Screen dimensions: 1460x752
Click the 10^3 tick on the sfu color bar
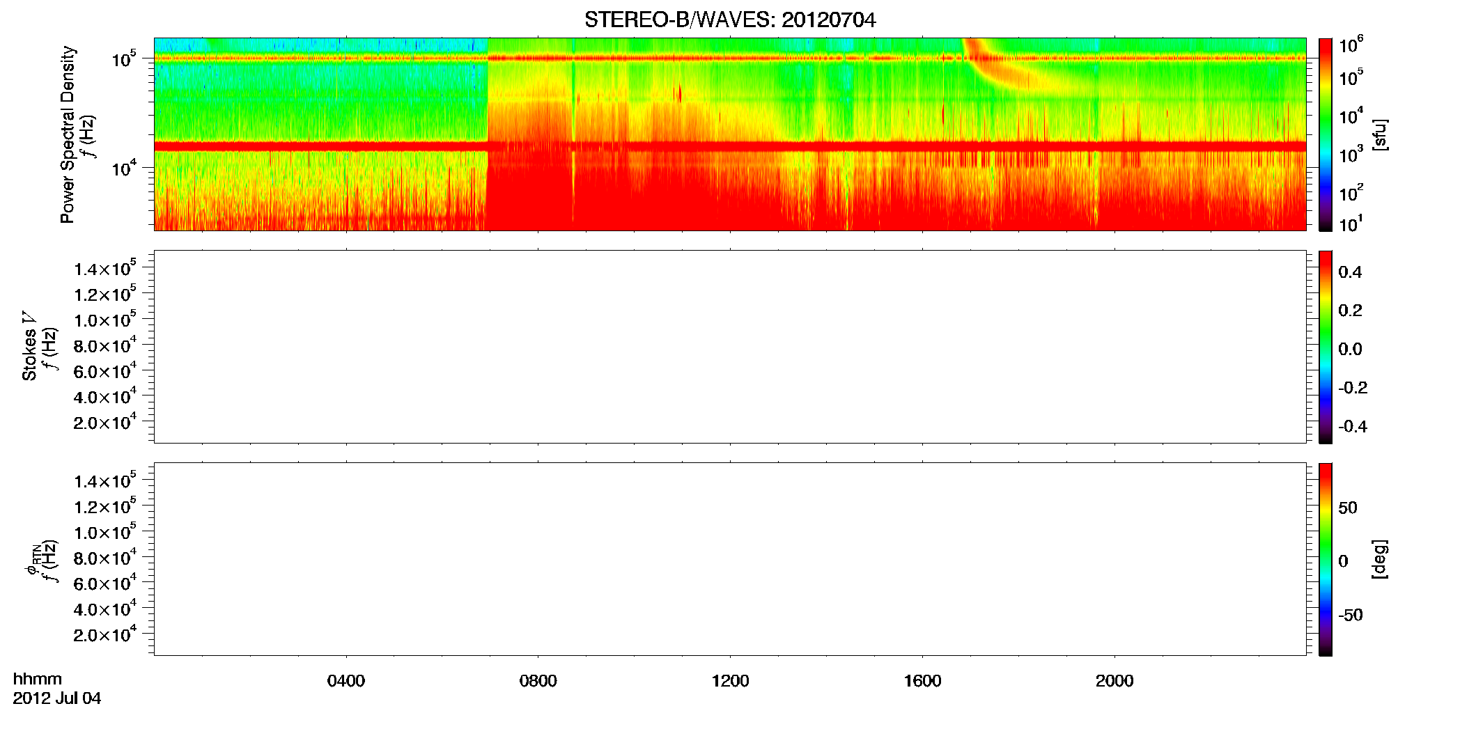[x=1351, y=154]
